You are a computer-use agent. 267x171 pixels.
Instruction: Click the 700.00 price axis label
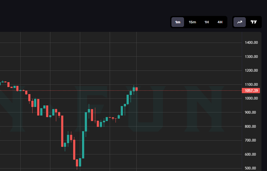(x=250, y=140)
